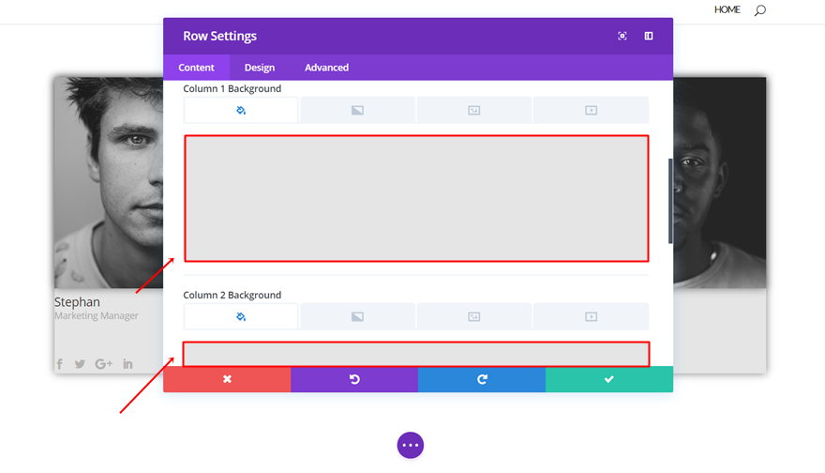Image resolution: width=825 pixels, height=473 pixels.
Task: Click Stephan's Facebook icon
Action: coord(60,364)
